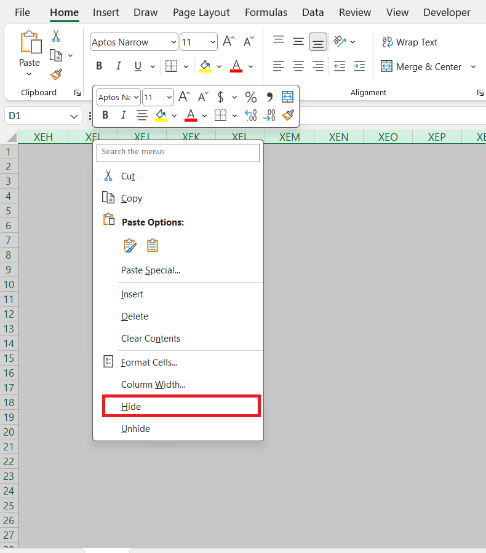The width and height of the screenshot is (486, 553).
Task: Open the ribbon font name combo box
Action: (133, 42)
